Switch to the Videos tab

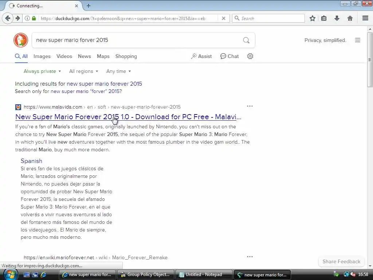(64, 56)
